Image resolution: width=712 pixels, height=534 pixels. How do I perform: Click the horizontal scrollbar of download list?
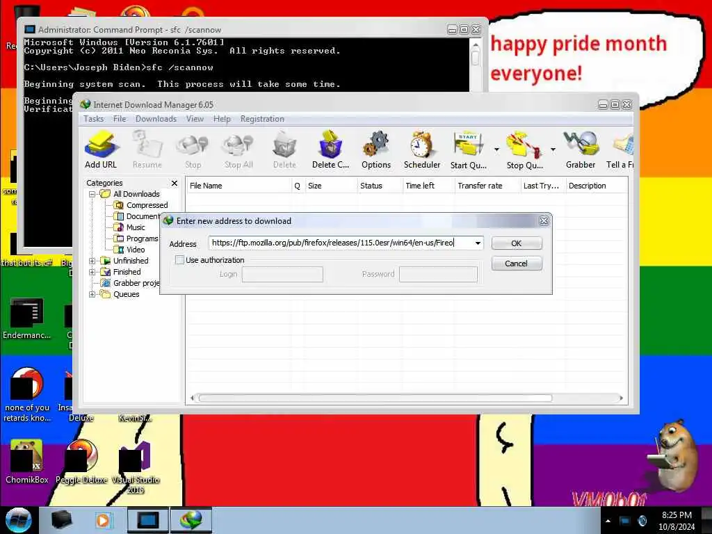tap(375, 398)
